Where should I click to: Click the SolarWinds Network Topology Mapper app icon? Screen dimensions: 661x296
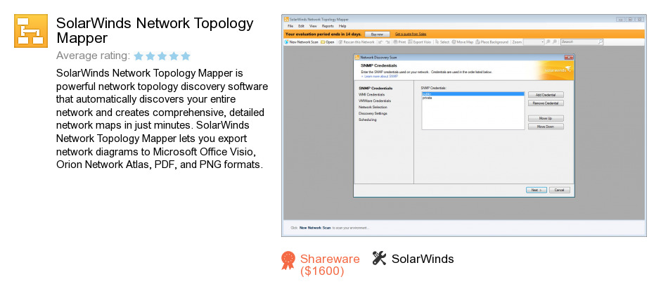tap(31, 31)
